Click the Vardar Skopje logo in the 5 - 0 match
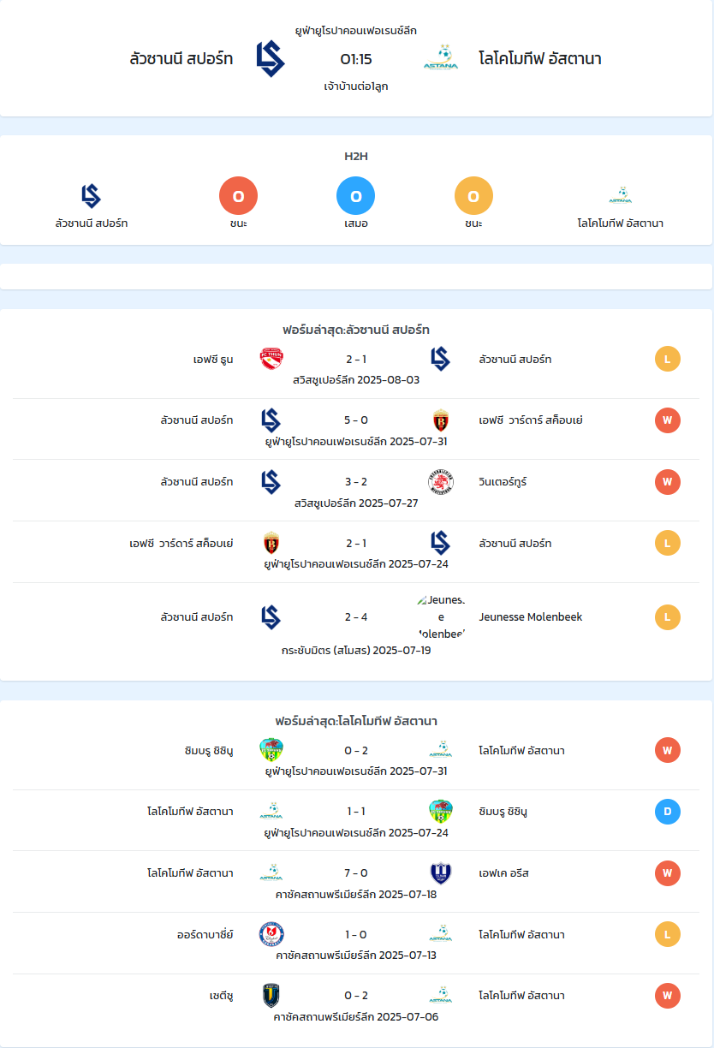Viewport: 714px width, 1048px height. (x=441, y=420)
